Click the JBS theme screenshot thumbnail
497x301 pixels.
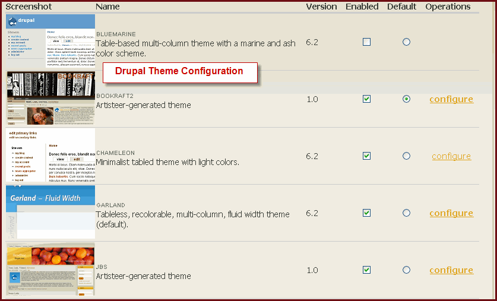coord(50,269)
